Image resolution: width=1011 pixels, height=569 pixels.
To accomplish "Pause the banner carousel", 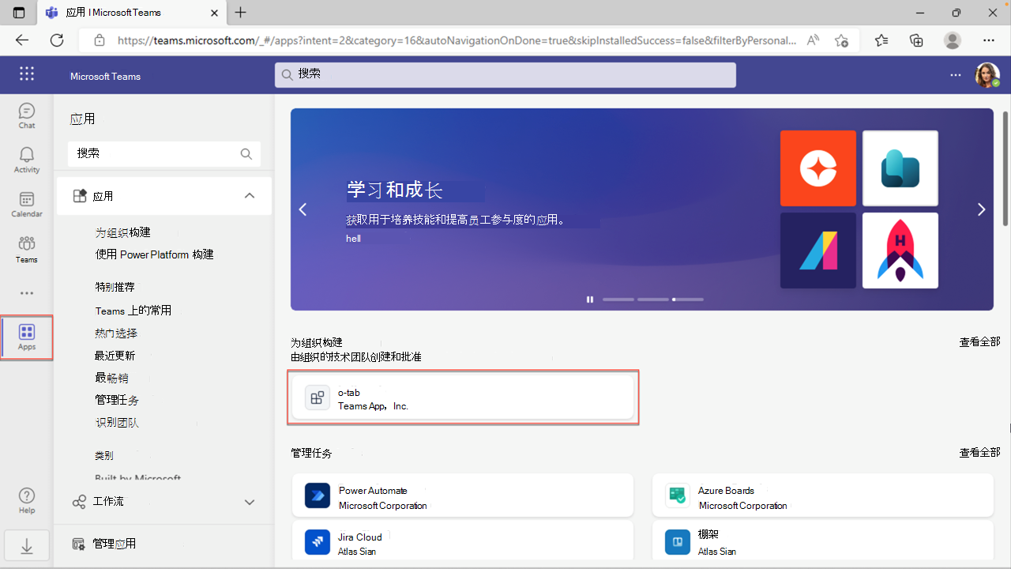I will pyautogui.click(x=589, y=300).
